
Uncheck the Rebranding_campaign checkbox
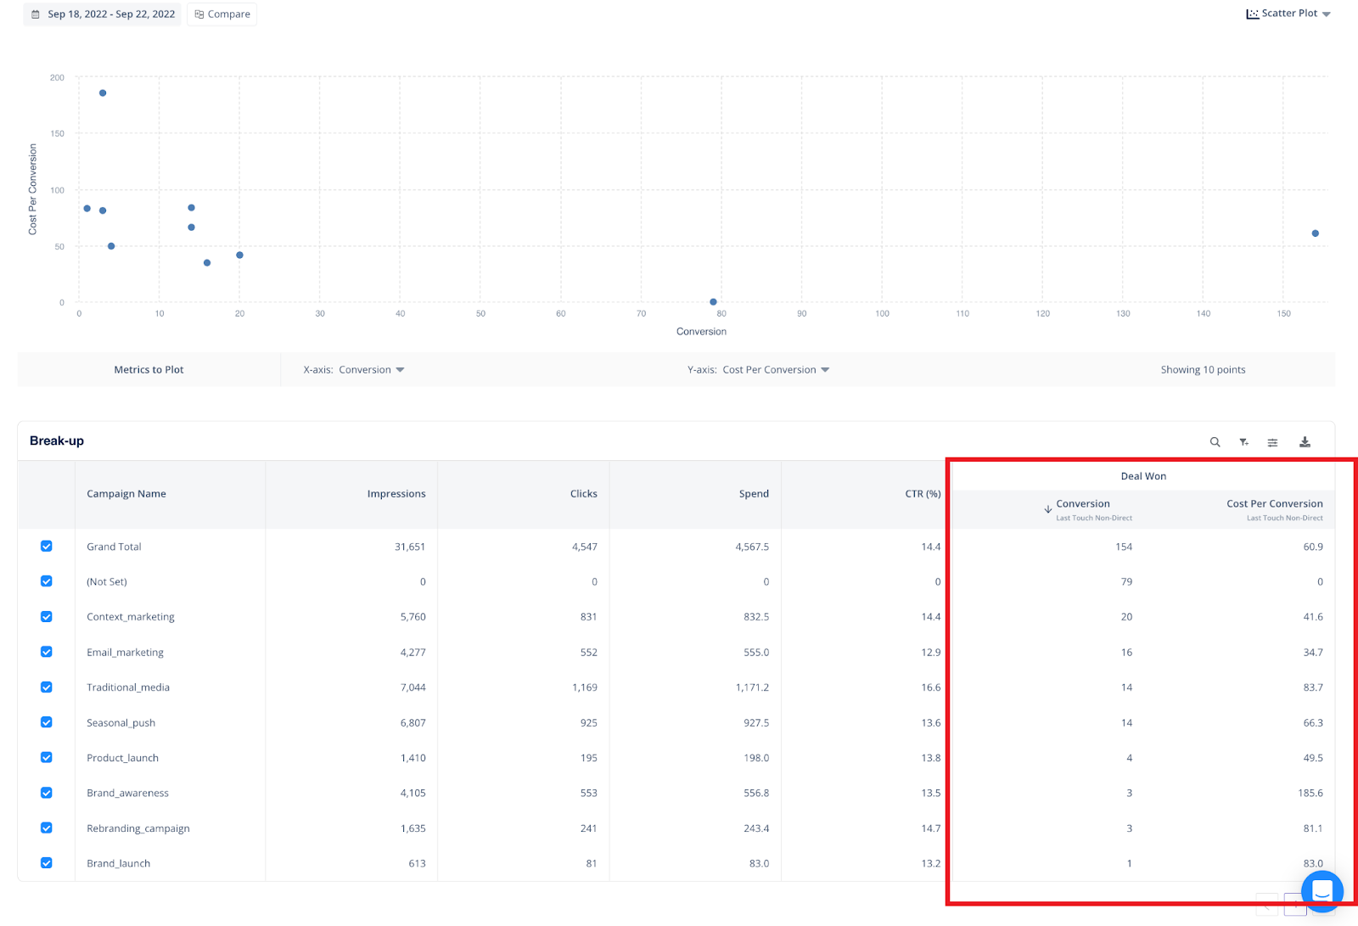click(x=47, y=828)
